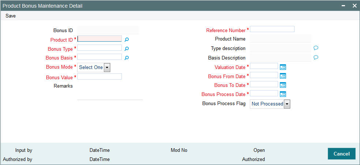Screen dimensions: 360x165
Task: Open Type description comment bubble icon
Action: click(316, 48)
